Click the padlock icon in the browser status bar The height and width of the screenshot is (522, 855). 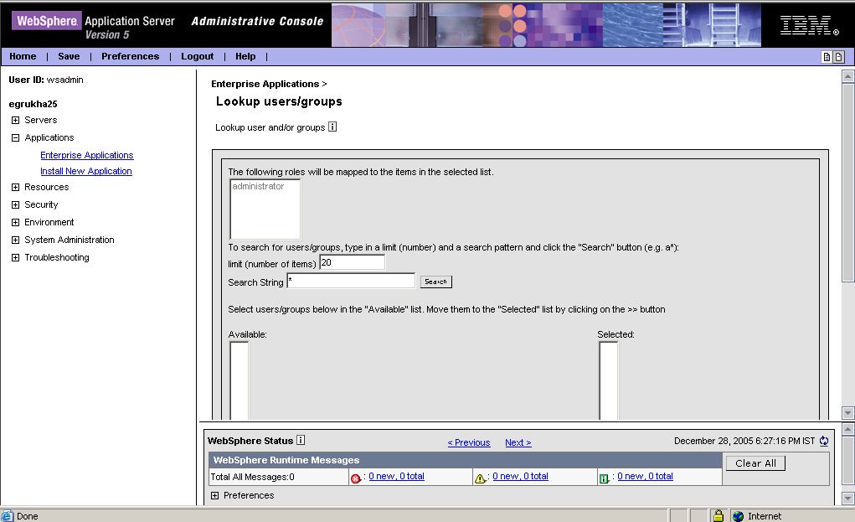pyautogui.click(x=719, y=515)
